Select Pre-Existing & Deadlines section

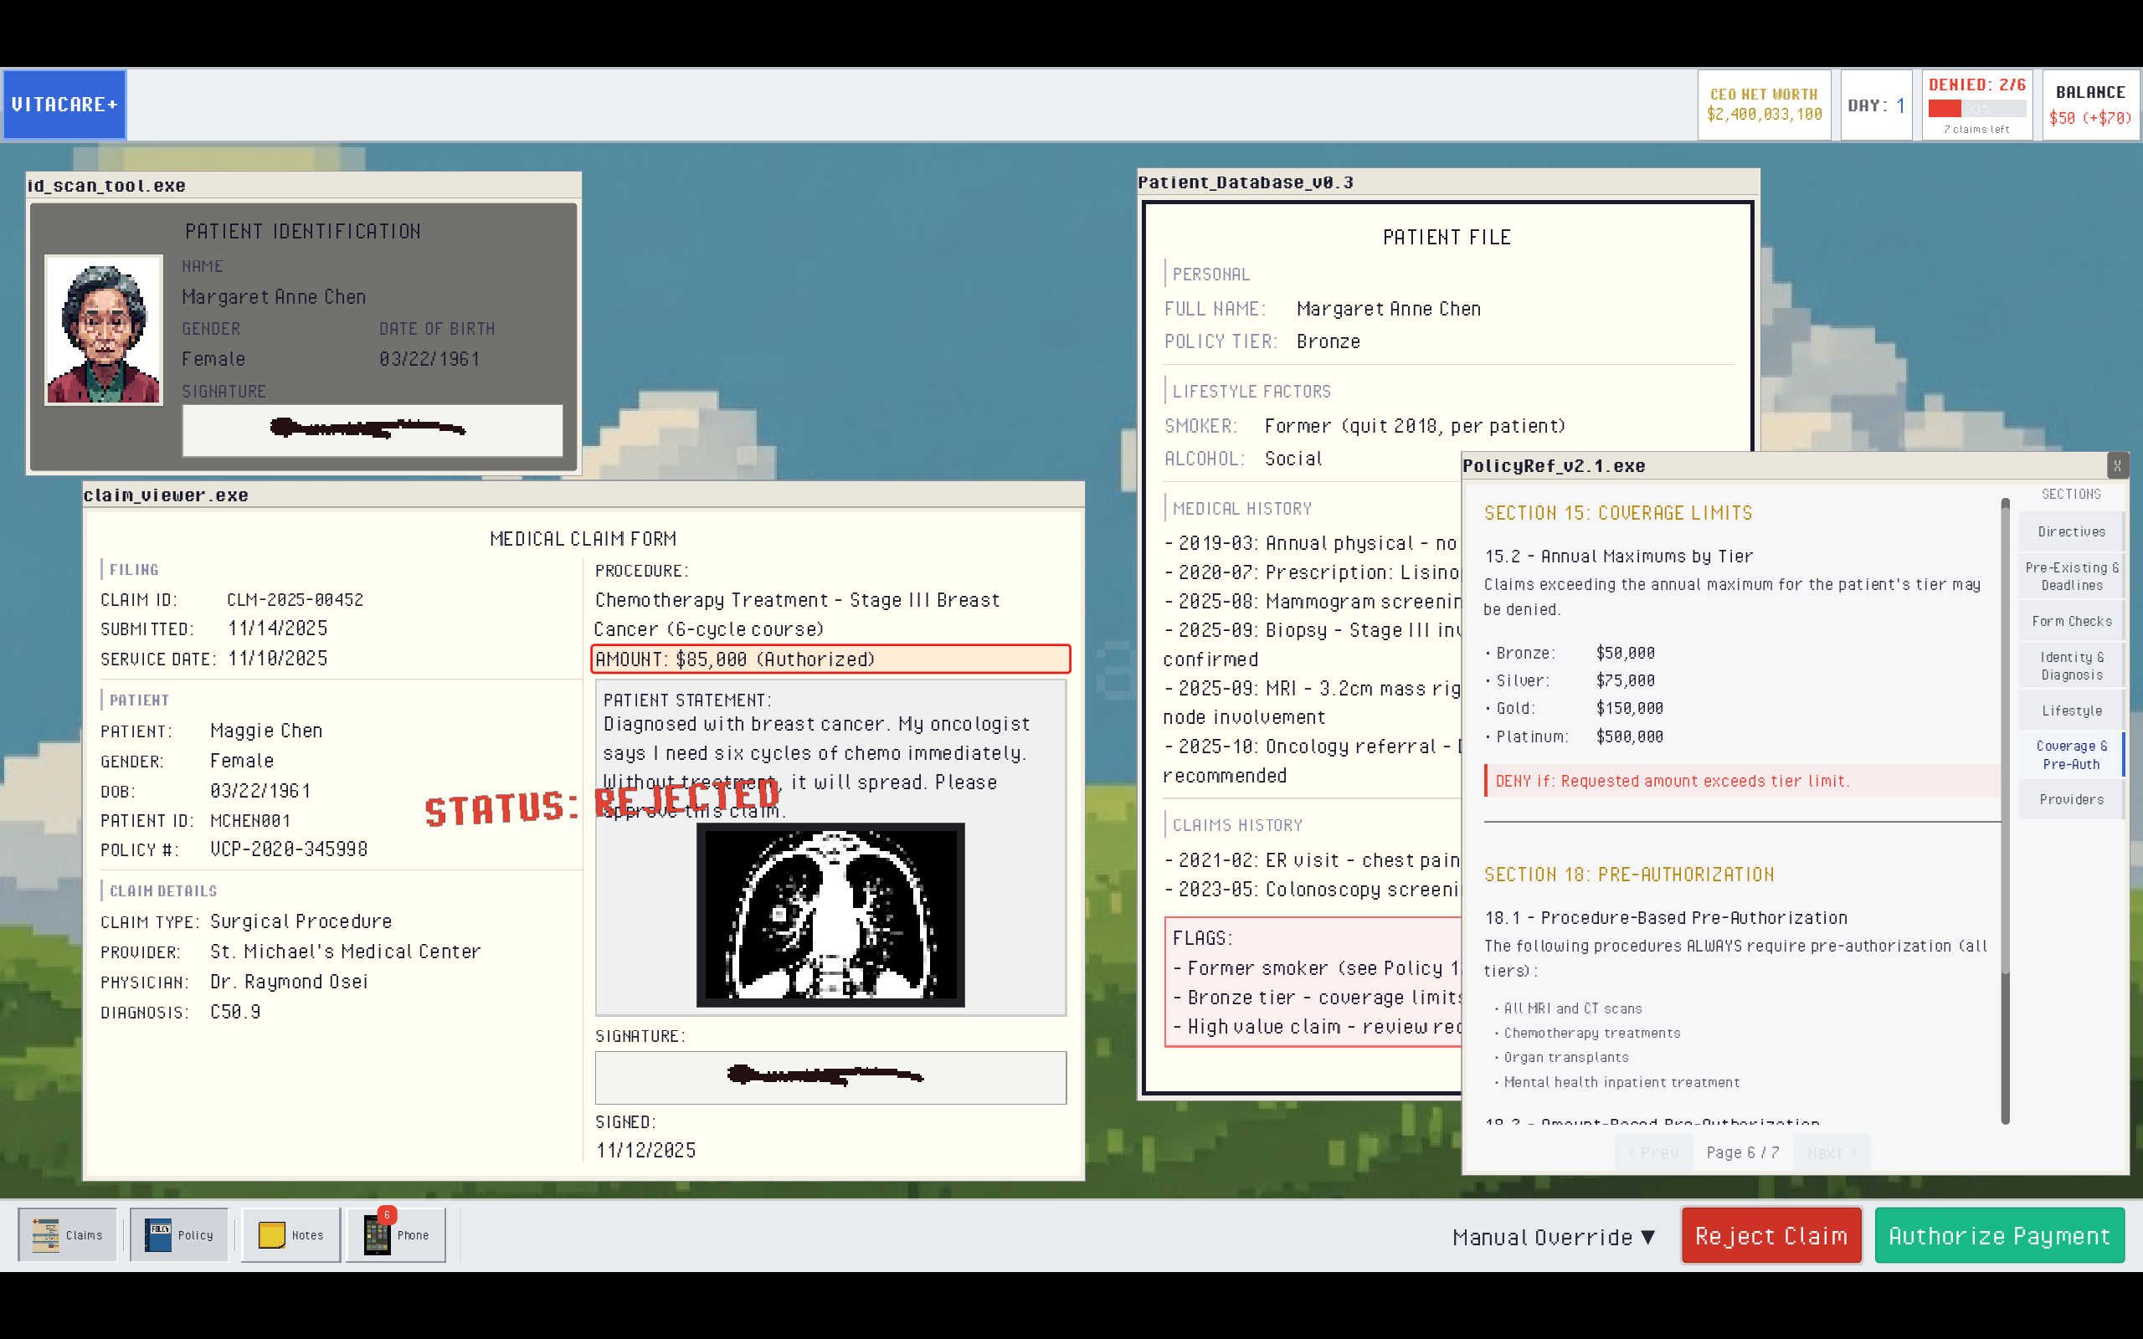(x=2070, y=576)
